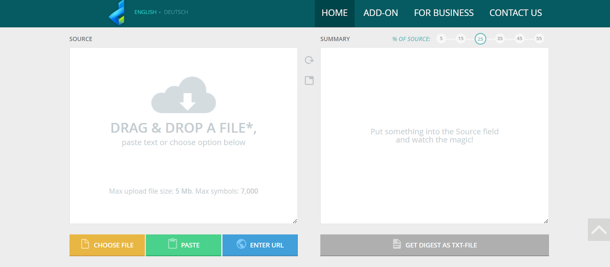Click the cloud upload icon in Source
This screenshot has width=610, height=267.
[x=184, y=95]
